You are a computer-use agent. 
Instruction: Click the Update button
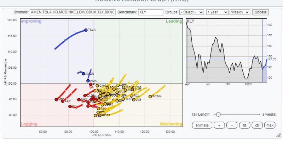pyautogui.click(x=260, y=12)
